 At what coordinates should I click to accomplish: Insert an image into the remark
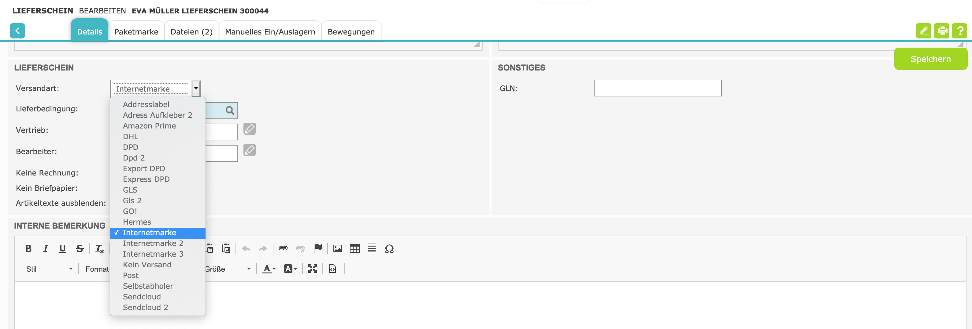click(337, 248)
